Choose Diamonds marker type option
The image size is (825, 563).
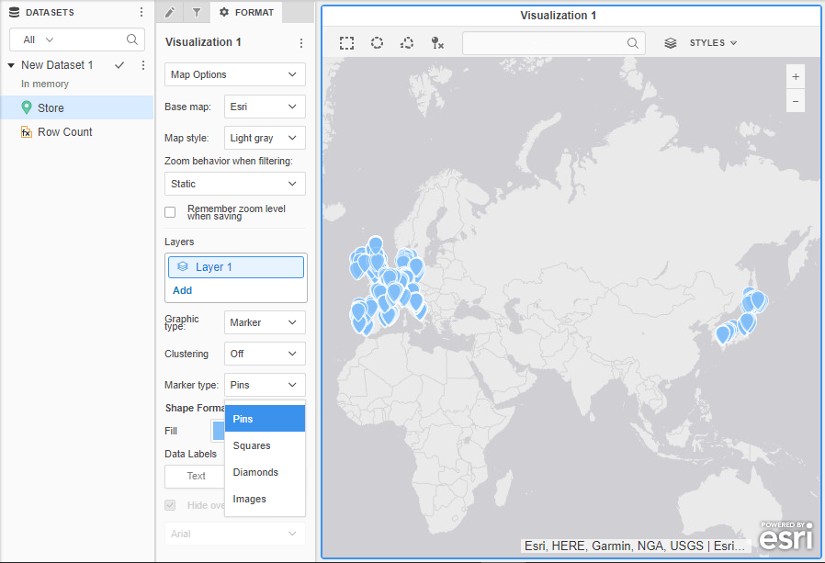[x=255, y=472]
